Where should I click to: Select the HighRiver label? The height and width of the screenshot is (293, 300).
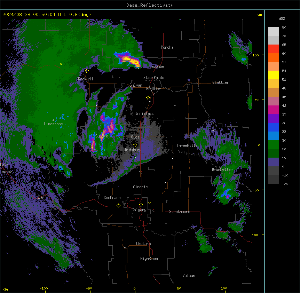150,259
